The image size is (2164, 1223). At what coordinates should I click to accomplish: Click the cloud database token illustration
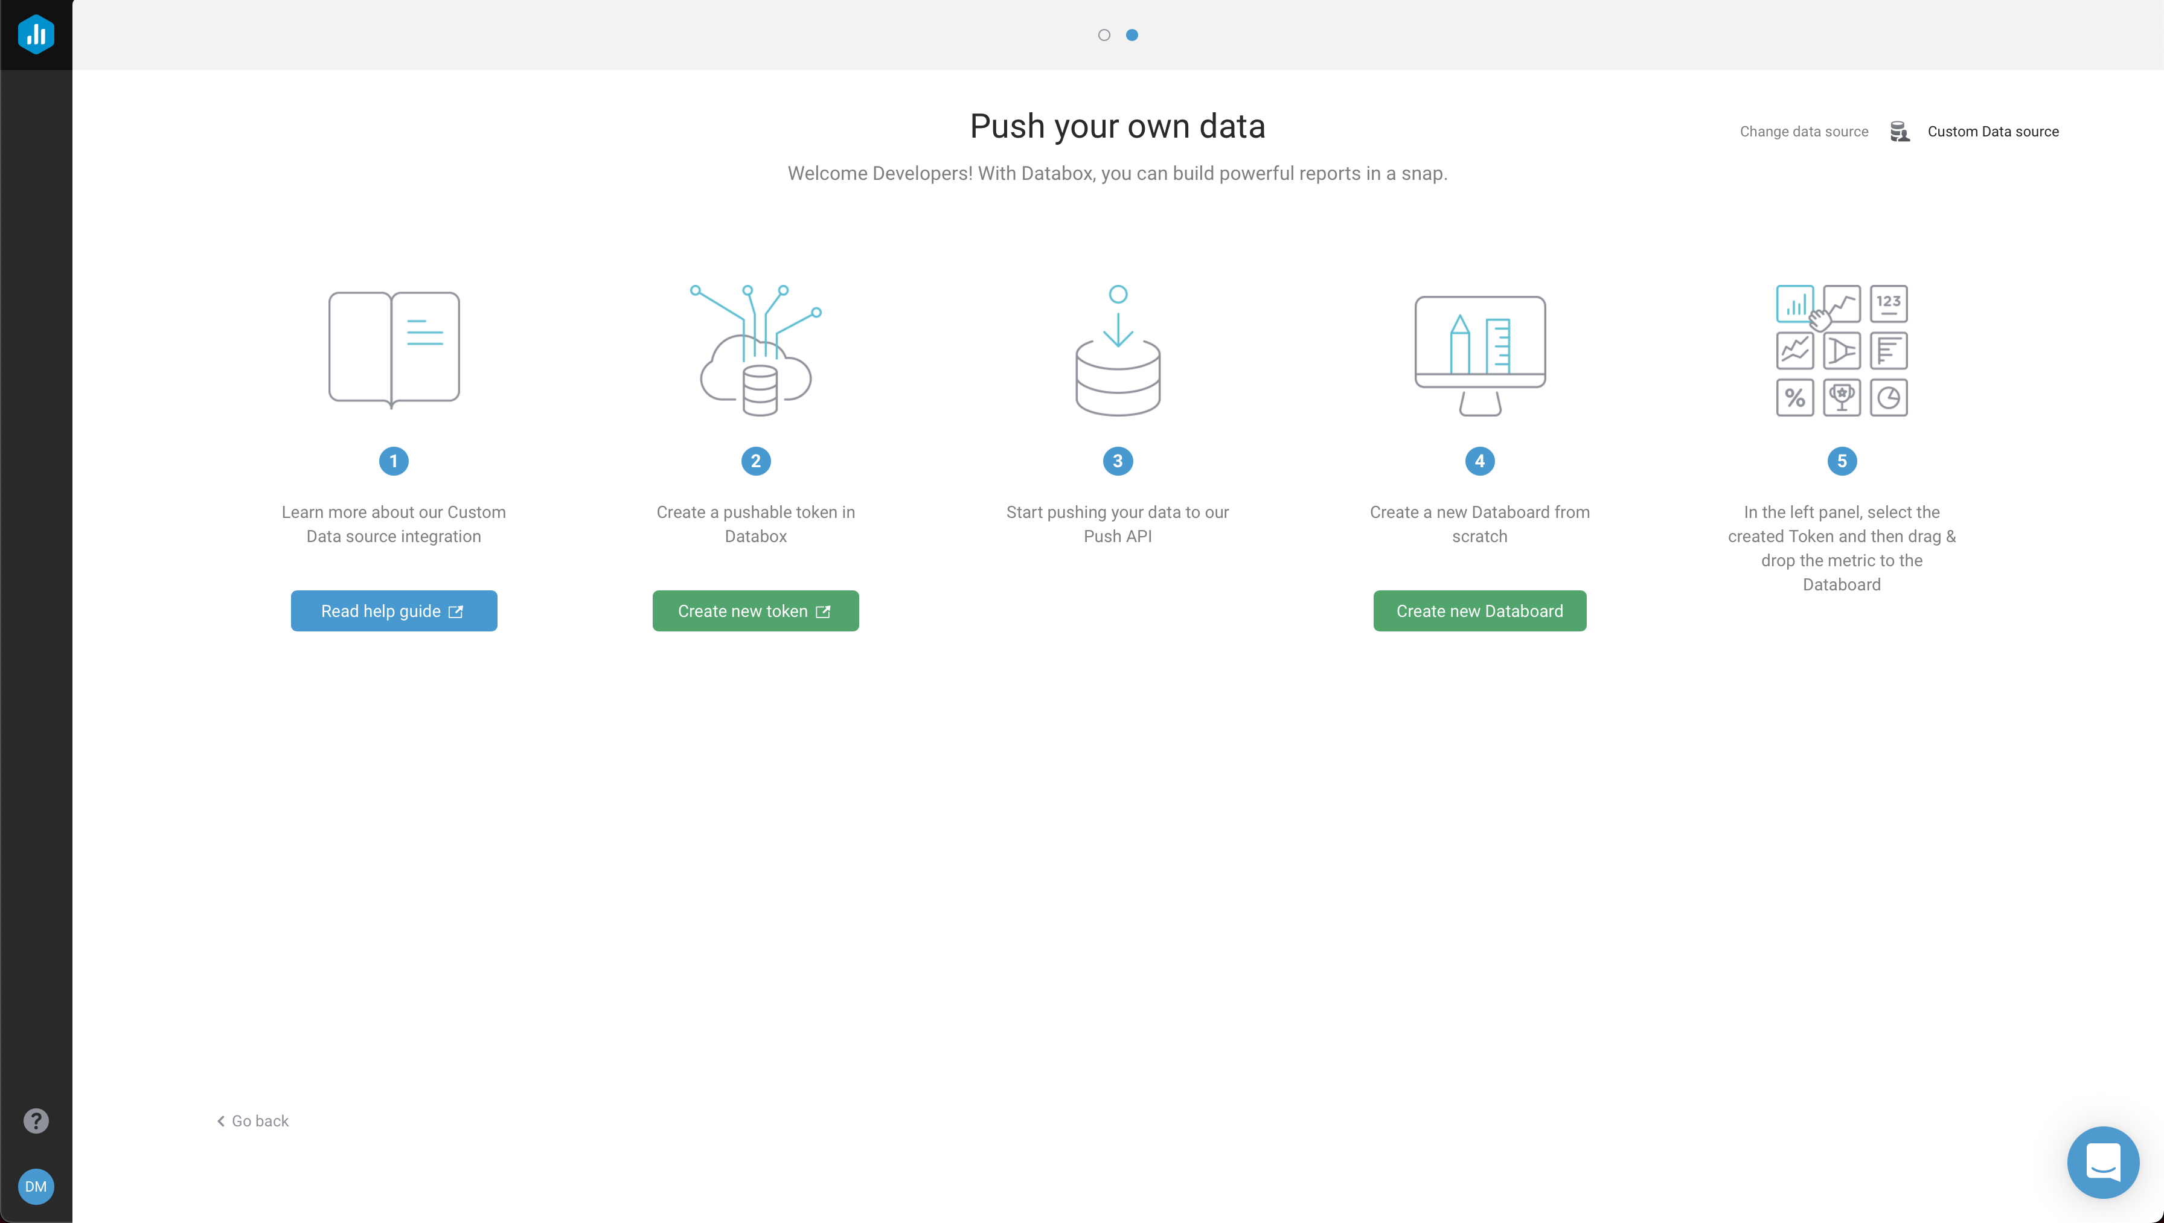click(x=755, y=350)
